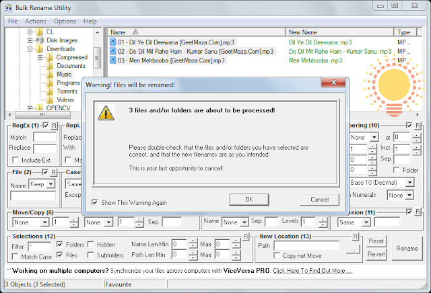Click the Disk Images disc icon
The width and height of the screenshot is (431, 293).
[40, 40]
